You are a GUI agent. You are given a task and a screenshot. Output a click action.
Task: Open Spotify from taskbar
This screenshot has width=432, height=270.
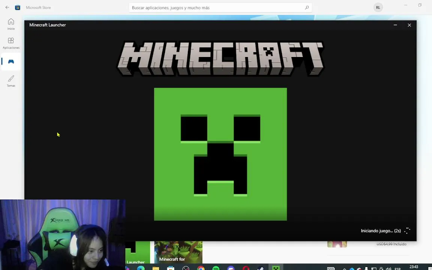click(216, 268)
